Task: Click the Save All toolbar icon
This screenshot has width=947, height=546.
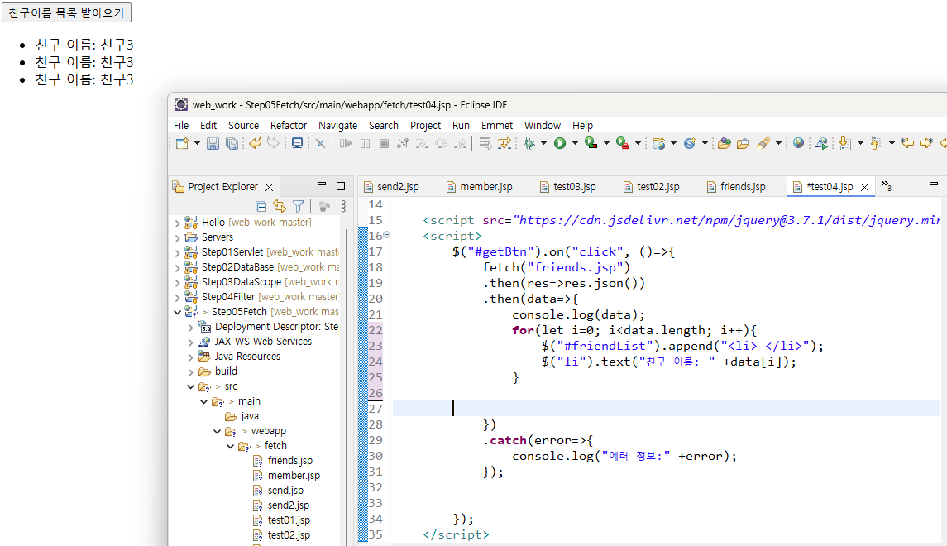Action: point(232,143)
